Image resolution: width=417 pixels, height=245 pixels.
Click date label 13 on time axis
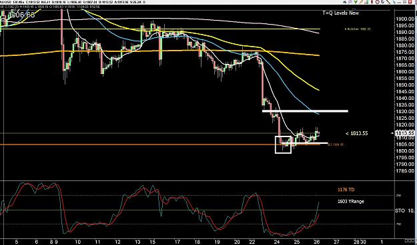click(x=137, y=242)
